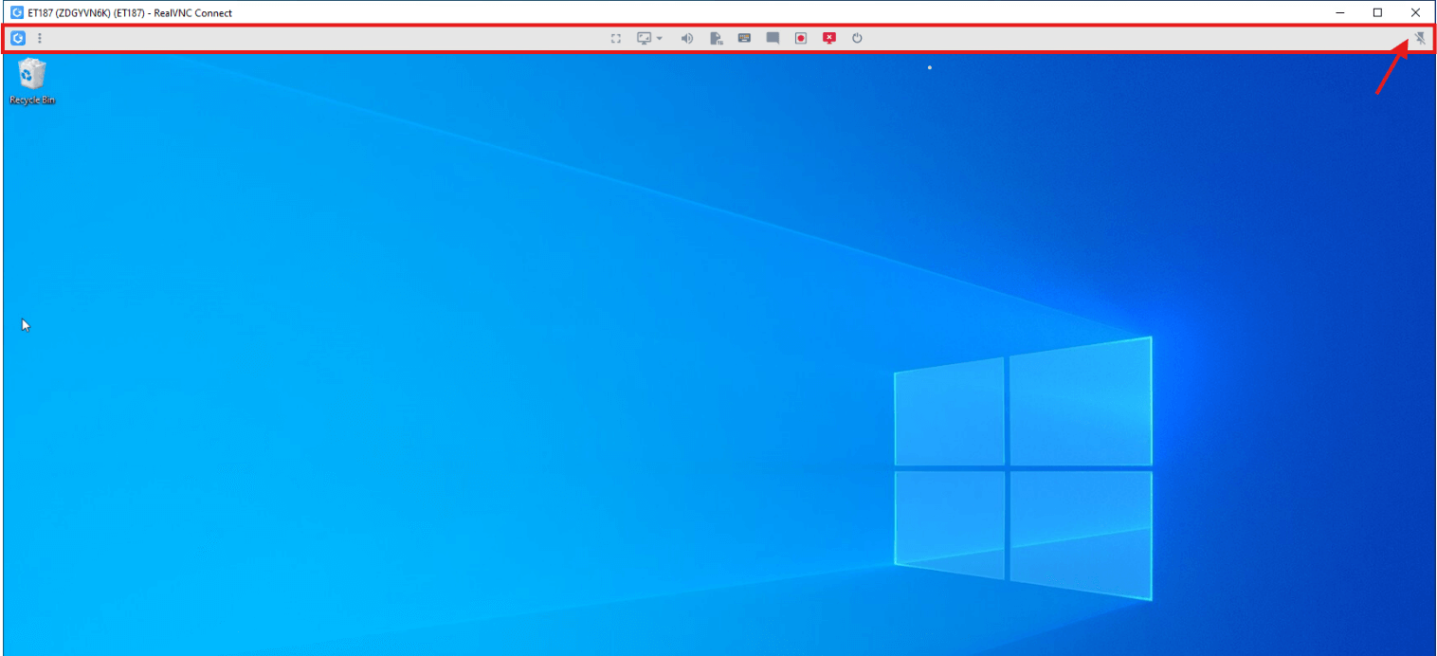1437x656 pixels.
Task: Open the three-dot more options menu
Action: pyautogui.click(x=40, y=39)
